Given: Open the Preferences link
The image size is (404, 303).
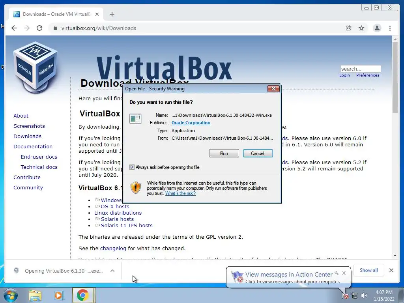Looking at the screenshot, I should point(368,75).
